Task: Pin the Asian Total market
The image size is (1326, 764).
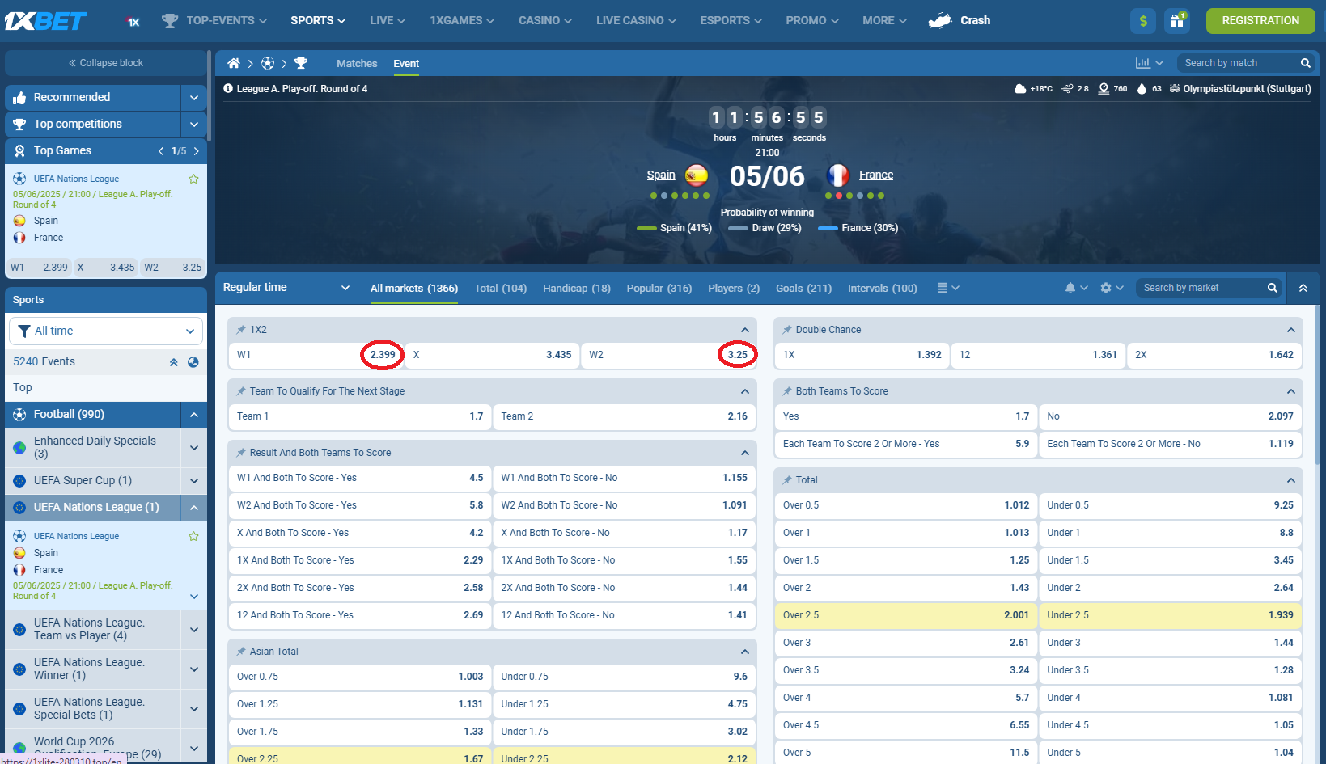Action: (x=241, y=652)
